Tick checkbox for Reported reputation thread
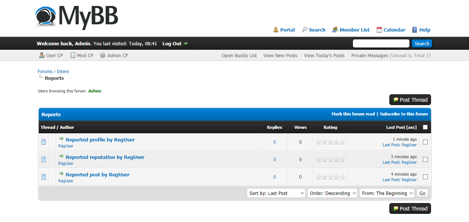Image resolution: width=469 pixels, height=222 pixels. (425, 159)
